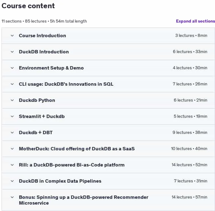Expand the Rill BI-as-Code section chevron
215x211 pixels.
[x=12, y=165]
